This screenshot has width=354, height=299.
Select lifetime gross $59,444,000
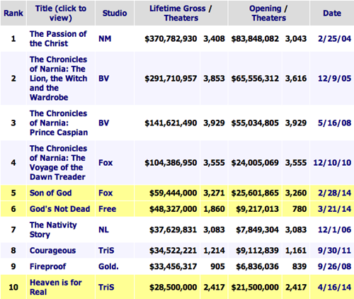click(173, 193)
